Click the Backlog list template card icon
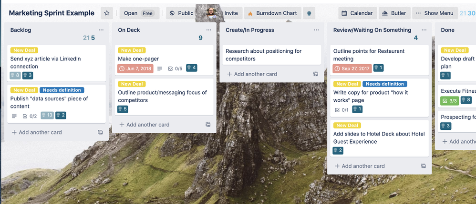This screenshot has width=476, height=204. pos(100,132)
